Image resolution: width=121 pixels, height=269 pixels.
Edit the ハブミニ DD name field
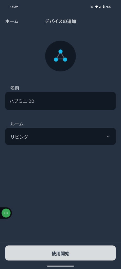click(60, 101)
